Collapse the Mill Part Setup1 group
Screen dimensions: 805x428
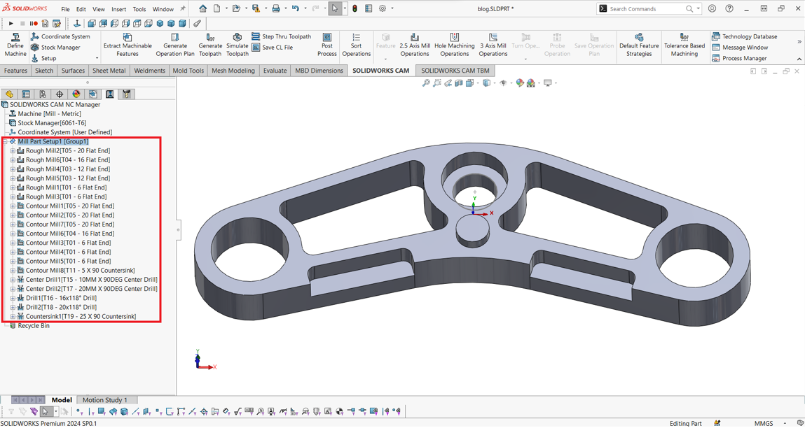[5, 142]
